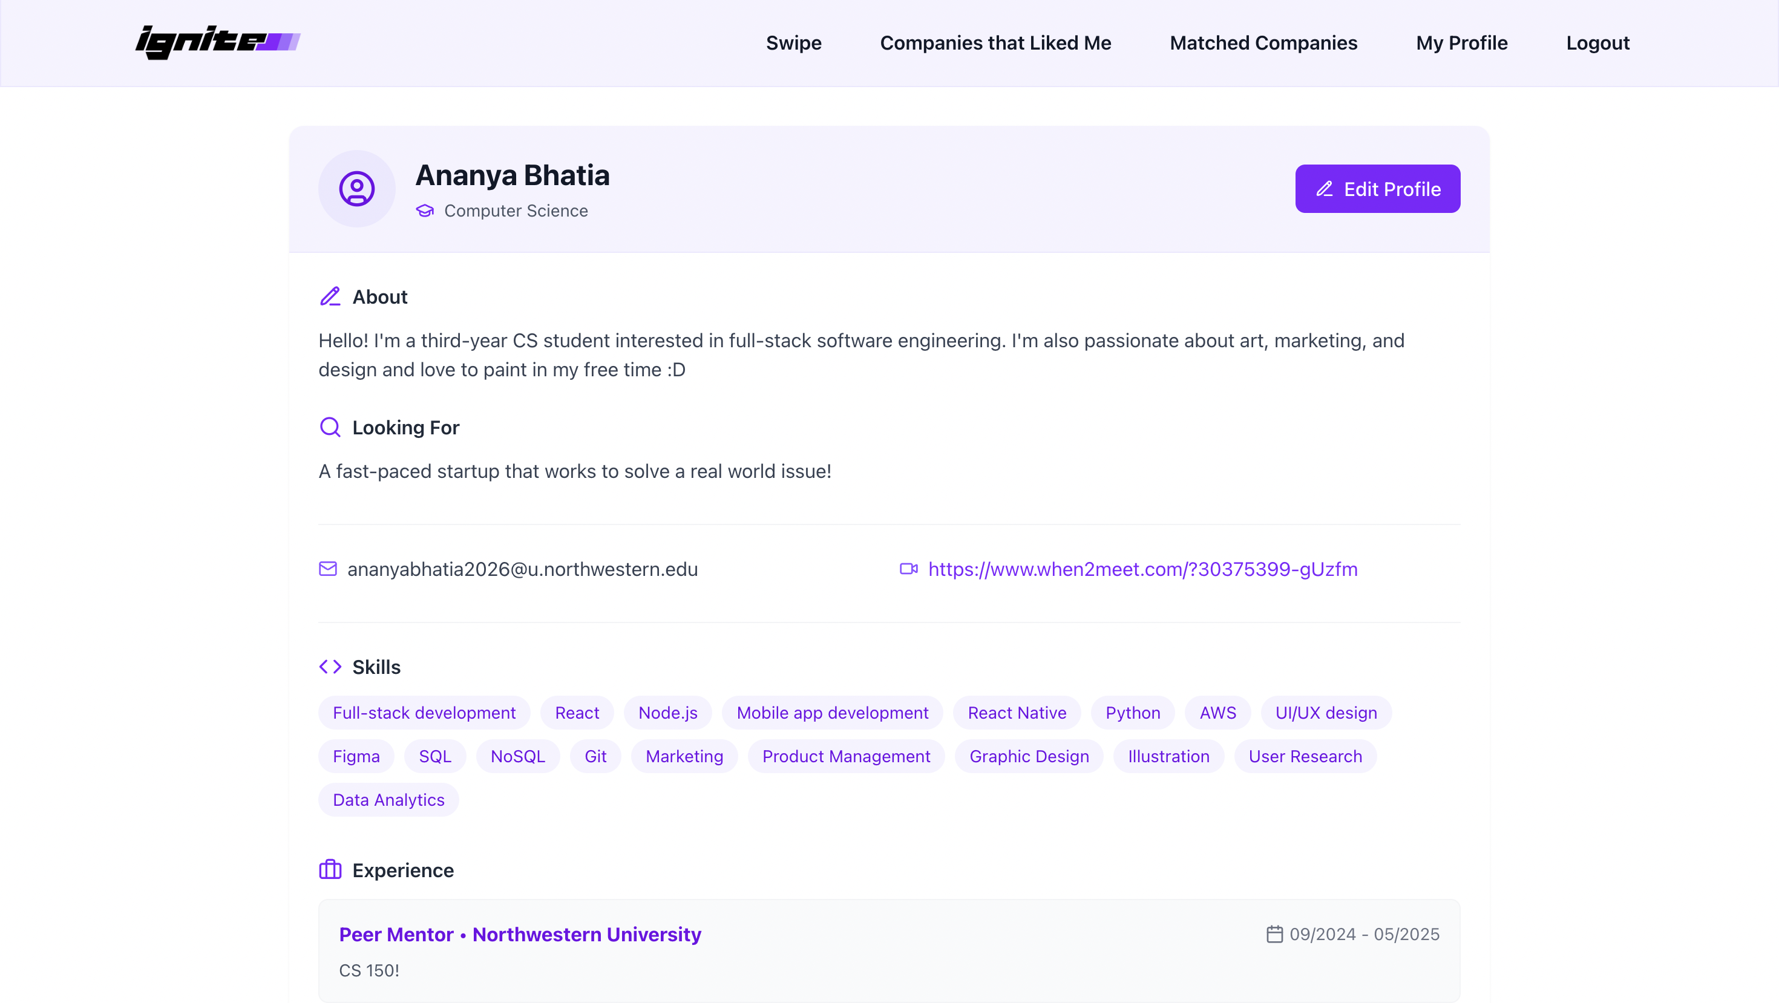Click the calendar icon beside experience dates
Screen dimensions: 1779x1003
(1274, 934)
